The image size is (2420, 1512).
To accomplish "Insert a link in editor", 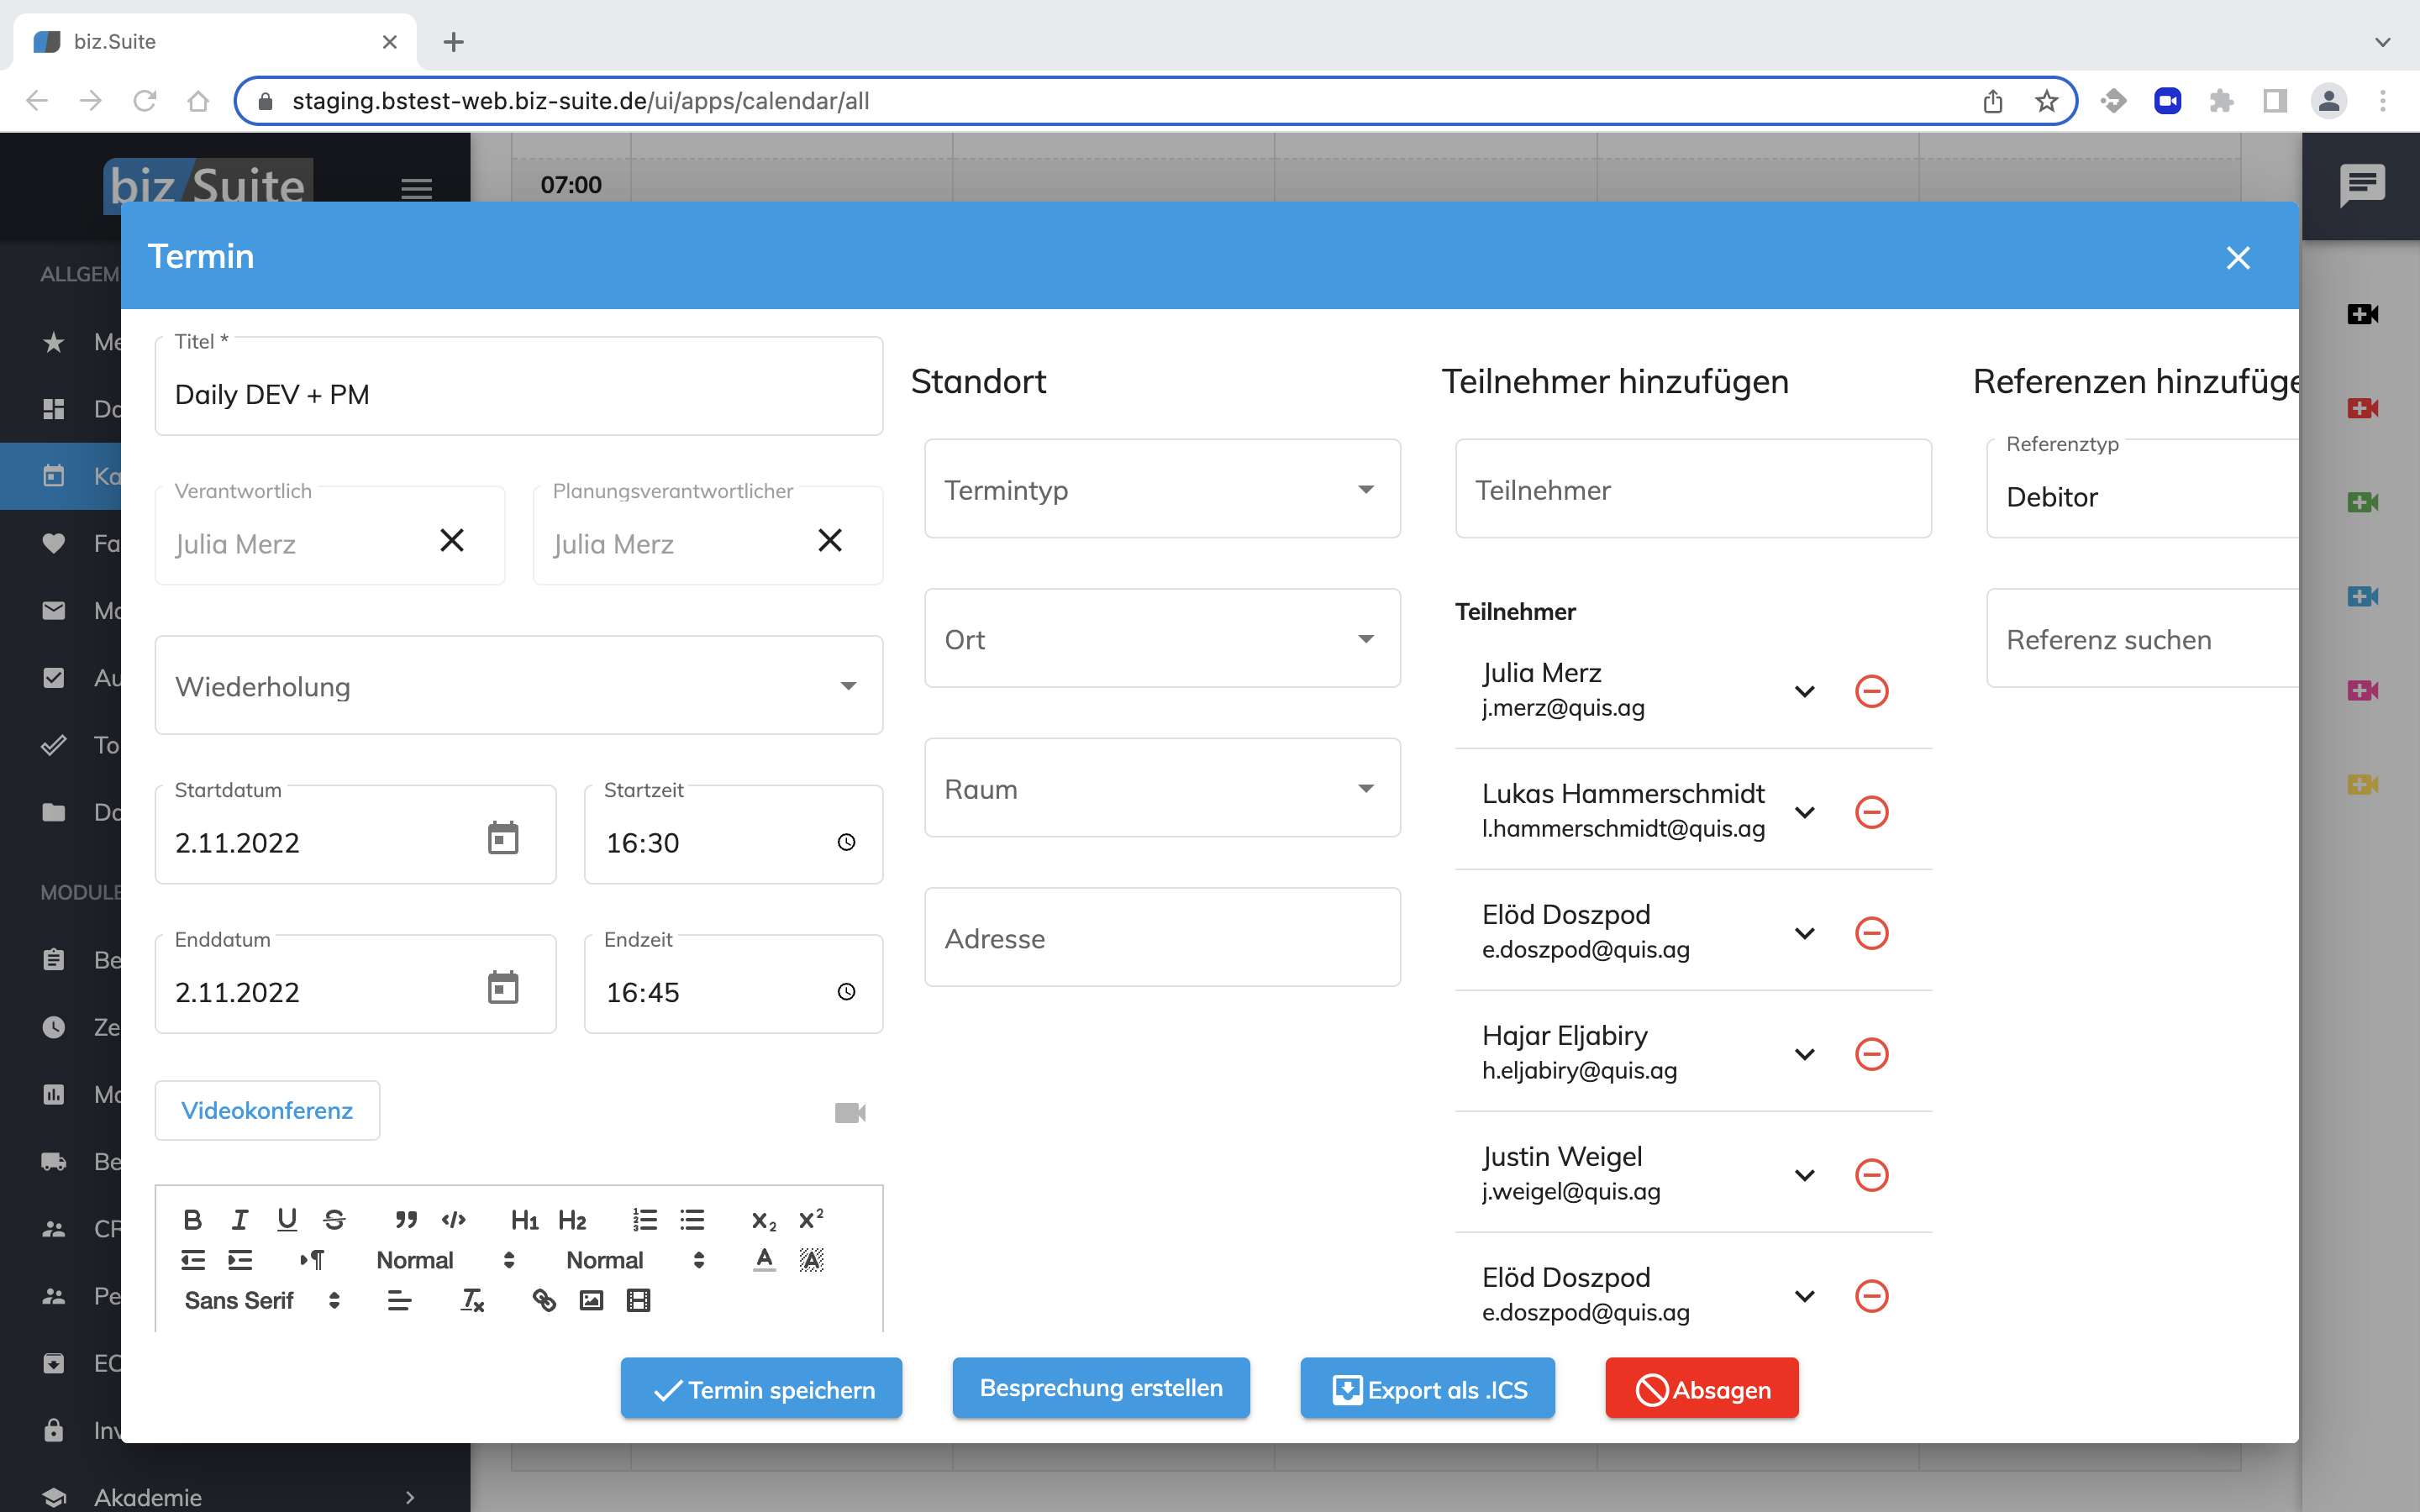I will pyautogui.click(x=544, y=1300).
